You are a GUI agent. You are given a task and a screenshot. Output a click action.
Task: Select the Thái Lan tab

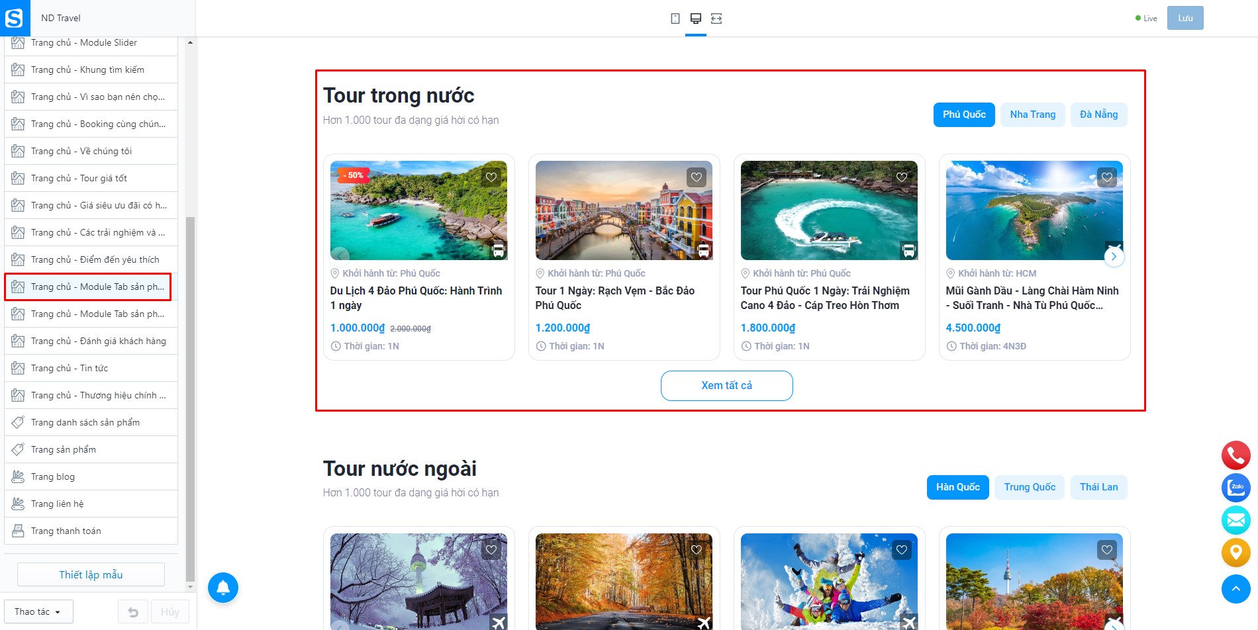tap(1098, 487)
